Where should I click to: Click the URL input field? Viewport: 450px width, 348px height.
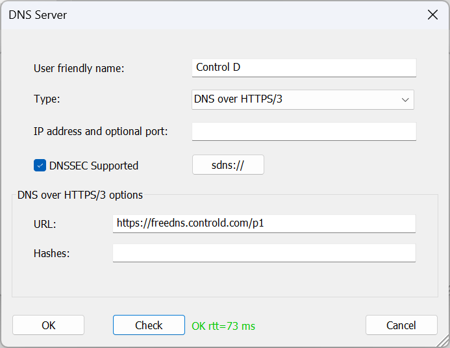point(264,223)
